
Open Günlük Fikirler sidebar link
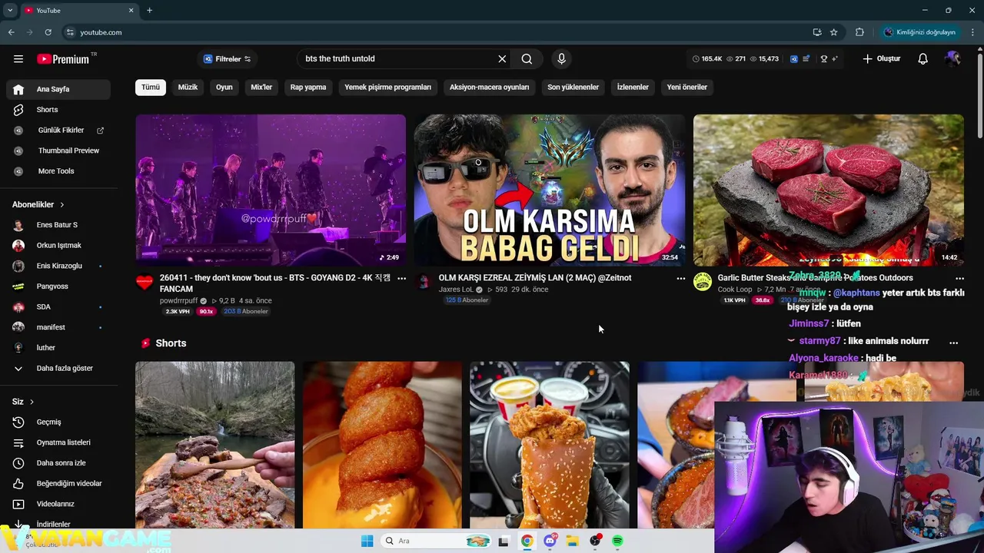(58, 130)
